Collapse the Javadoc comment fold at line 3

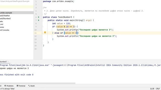point(42,8)
